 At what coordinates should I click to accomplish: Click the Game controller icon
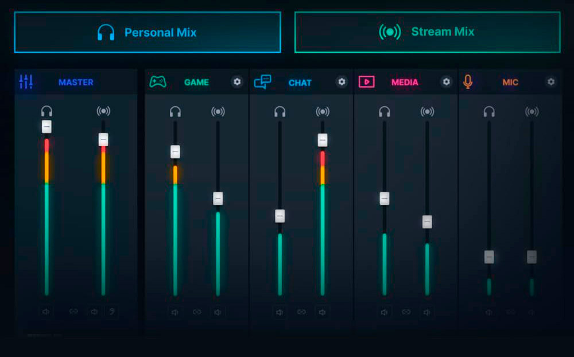[158, 82]
